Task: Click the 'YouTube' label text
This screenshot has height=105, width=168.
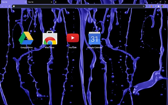Action: (x=72, y=48)
